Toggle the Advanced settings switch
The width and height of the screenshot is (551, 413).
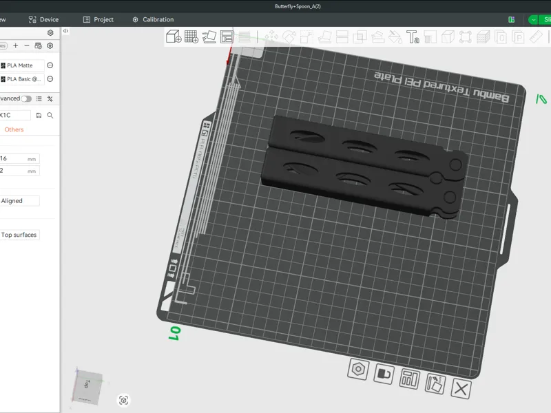(x=26, y=98)
